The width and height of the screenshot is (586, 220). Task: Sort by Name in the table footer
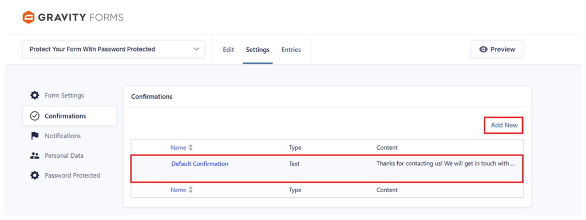(x=179, y=190)
